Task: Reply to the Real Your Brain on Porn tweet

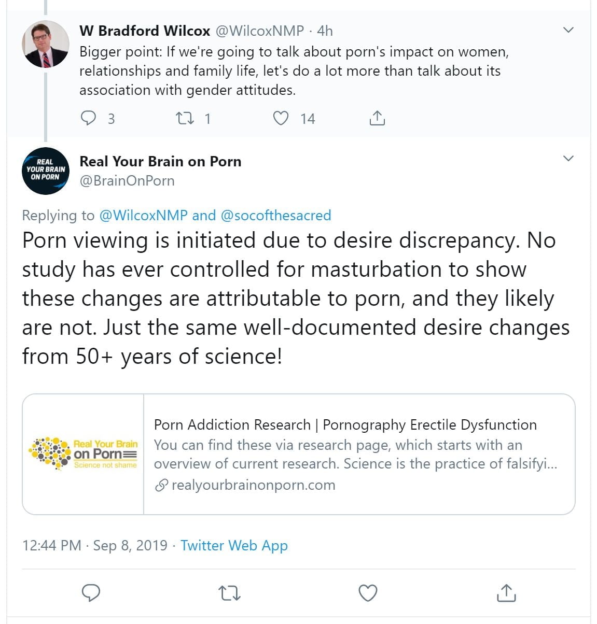Action: coord(91,593)
